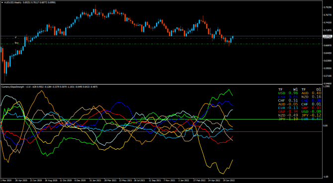Click the 1 Mar 2020 date on time axis
This screenshot has height=183, width=333.
[x=5, y=182]
